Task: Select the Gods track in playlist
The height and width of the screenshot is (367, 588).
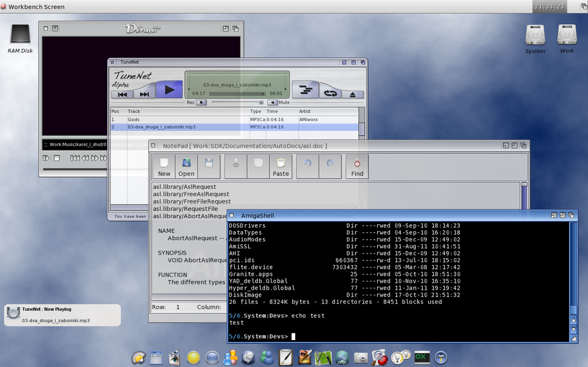Action: 134,119
